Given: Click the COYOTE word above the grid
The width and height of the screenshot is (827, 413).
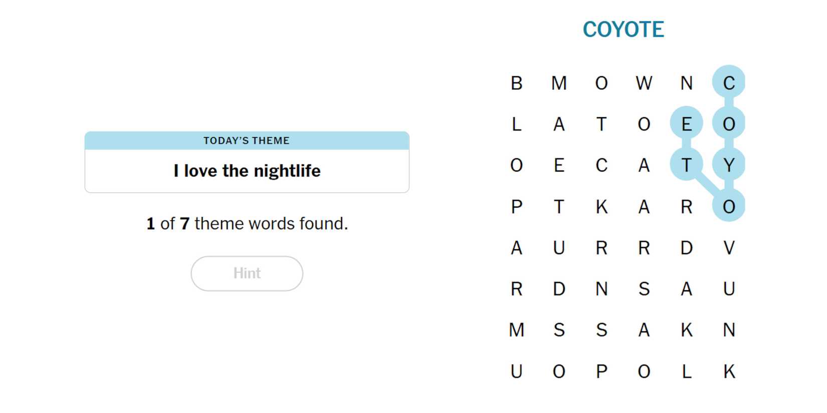Looking at the screenshot, I should [623, 30].
